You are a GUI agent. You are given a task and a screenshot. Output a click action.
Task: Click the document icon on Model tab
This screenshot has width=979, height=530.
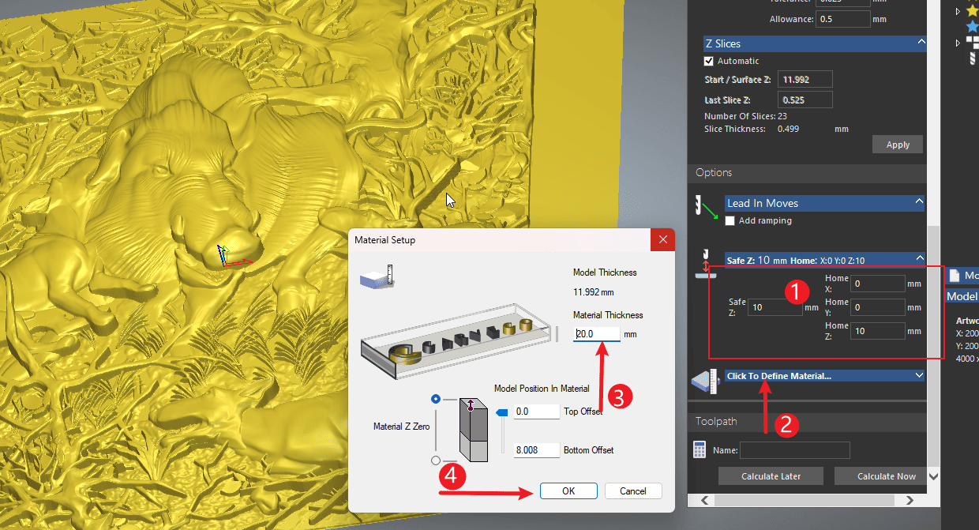(x=954, y=276)
